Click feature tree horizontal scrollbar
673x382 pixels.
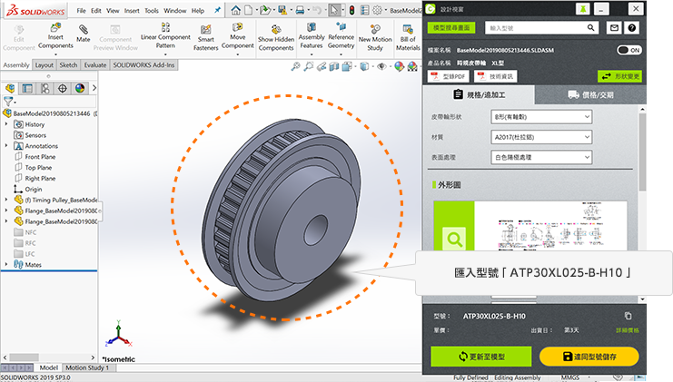25,358
